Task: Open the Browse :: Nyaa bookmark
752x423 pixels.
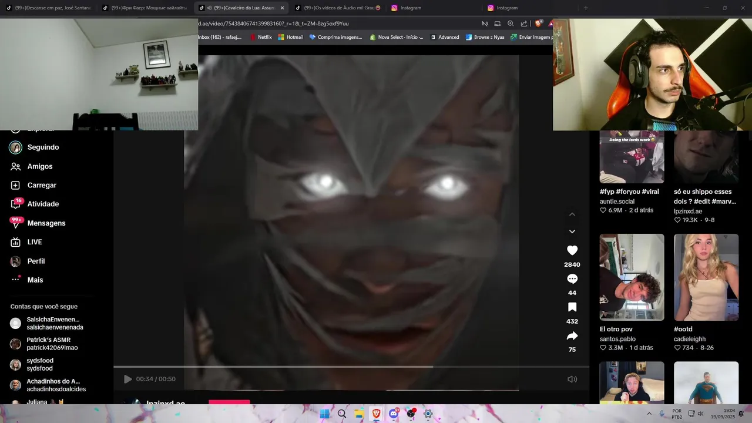Action: (485, 37)
